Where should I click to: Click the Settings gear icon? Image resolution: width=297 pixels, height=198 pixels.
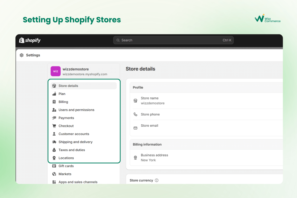(21, 55)
